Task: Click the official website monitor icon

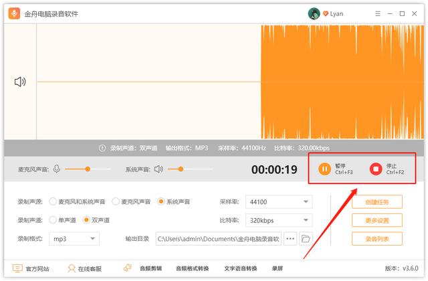Action: (17, 268)
